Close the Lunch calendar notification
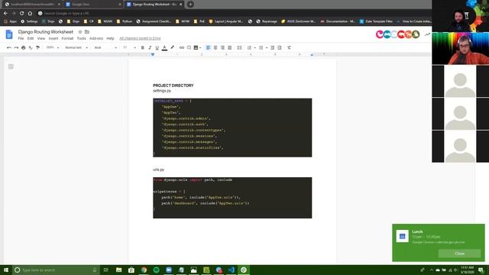This screenshot has height=275, width=489. click(x=459, y=254)
